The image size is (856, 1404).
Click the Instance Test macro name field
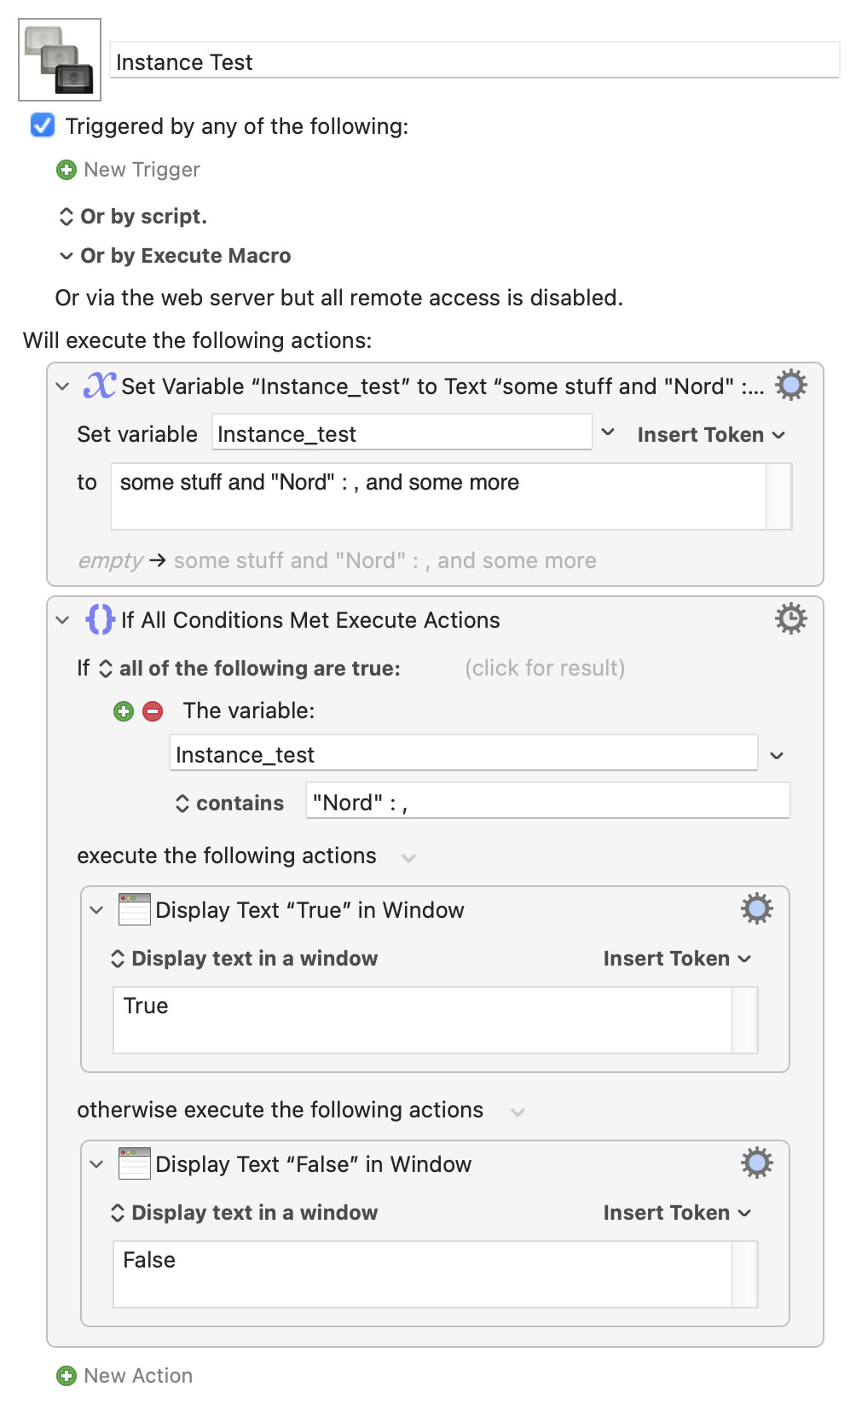click(475, 61)
